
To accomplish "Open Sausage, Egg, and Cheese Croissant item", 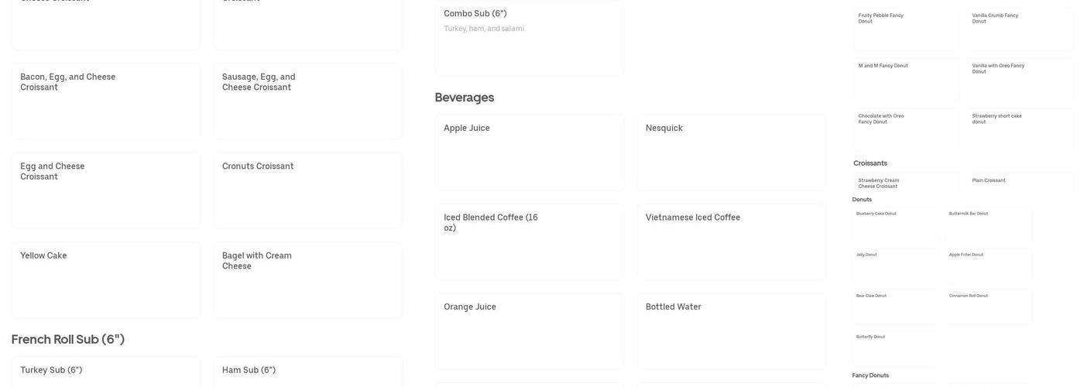I will pyautogui.click(x=307, y=101).
